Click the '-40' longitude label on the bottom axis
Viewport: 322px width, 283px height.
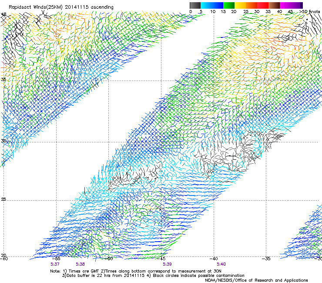pyautogui.click(x=214, y=259)
